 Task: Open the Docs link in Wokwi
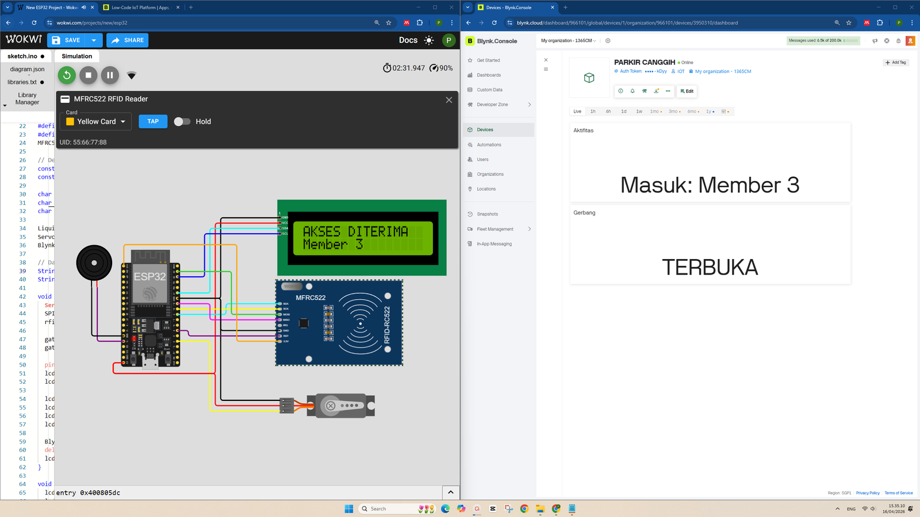coord(408,40)
